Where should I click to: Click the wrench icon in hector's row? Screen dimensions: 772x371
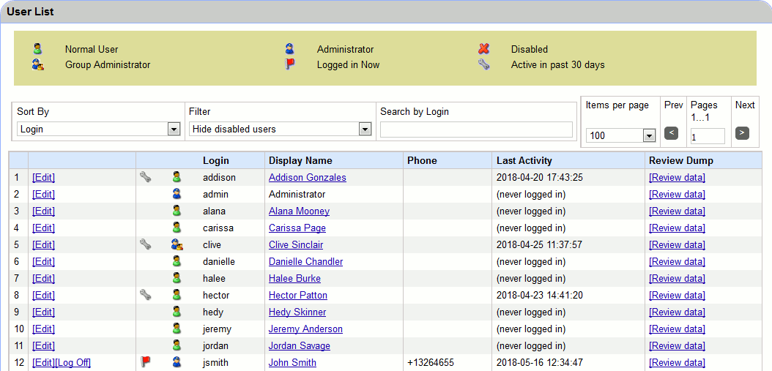click(x=146, y=295)
